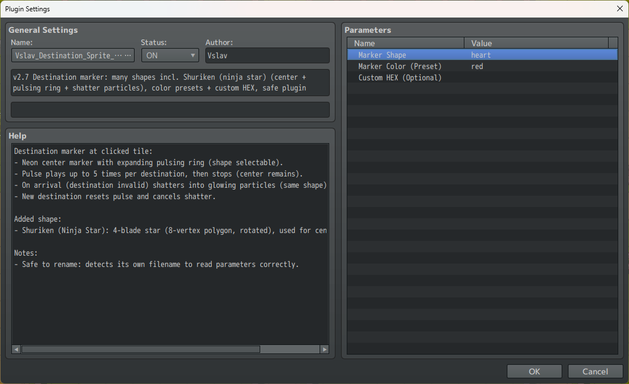The width and height of the screenshot is (629, 384).
Task: Click the plugin description text box
Action: coord(170,83)
